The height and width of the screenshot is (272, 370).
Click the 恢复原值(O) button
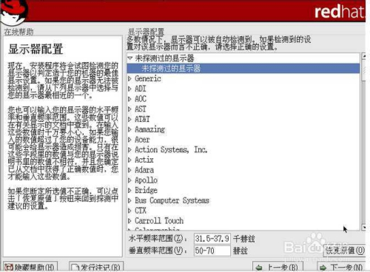[345, 251]
